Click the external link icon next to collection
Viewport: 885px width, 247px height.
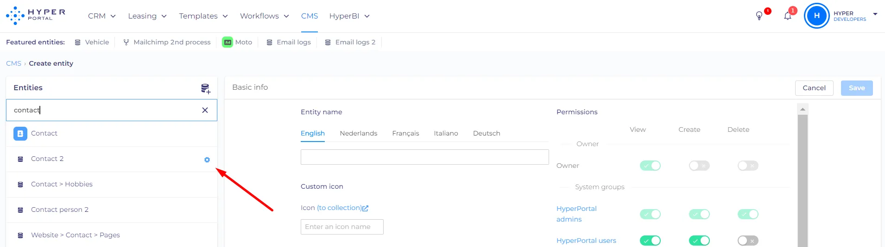pos(365,208)
